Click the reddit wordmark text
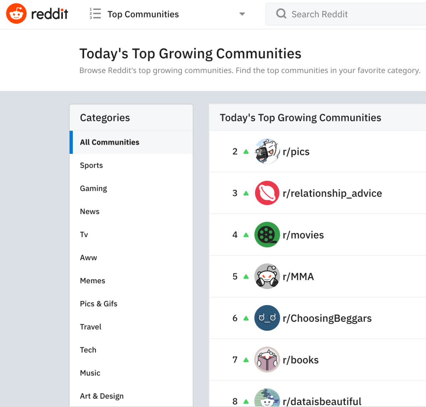The width and height of the screenshot is (426, 407). tap(50, 15)
